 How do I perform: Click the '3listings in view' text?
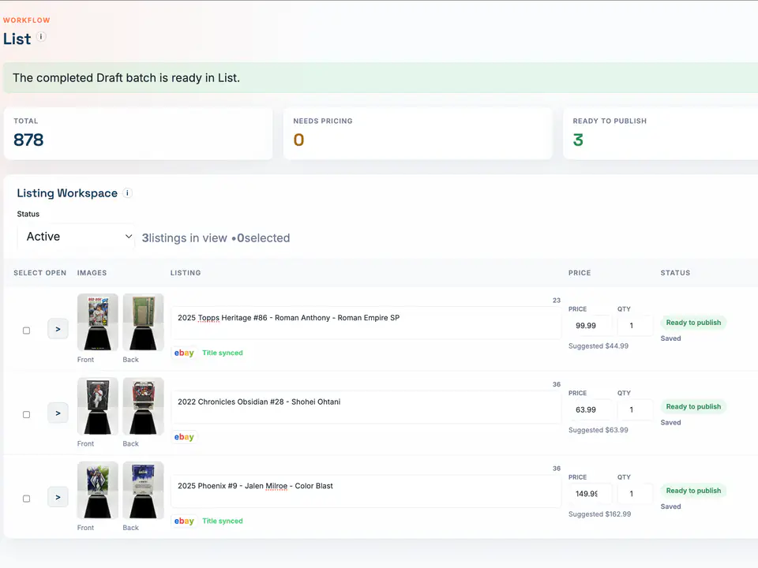pos(184,238)
